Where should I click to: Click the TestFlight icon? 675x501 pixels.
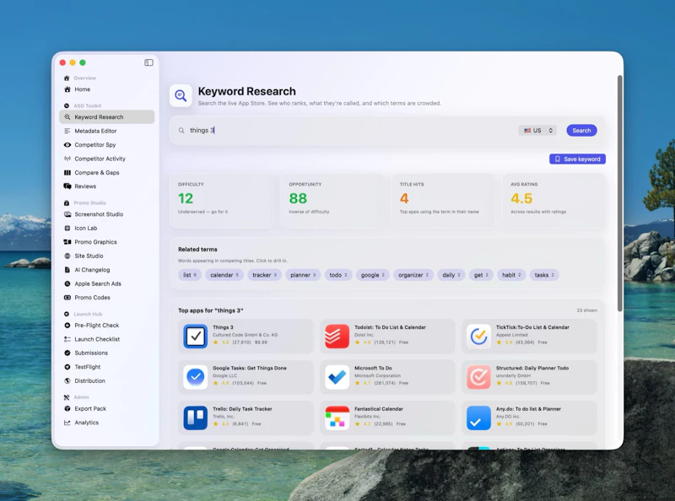pyautogui.click(x=67, y=367)
